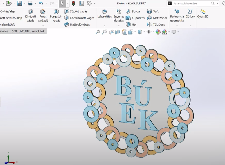Toggle the Hide/Show Items eye icon
Viewport: 225px width, 165px height.
click(148, 32)
